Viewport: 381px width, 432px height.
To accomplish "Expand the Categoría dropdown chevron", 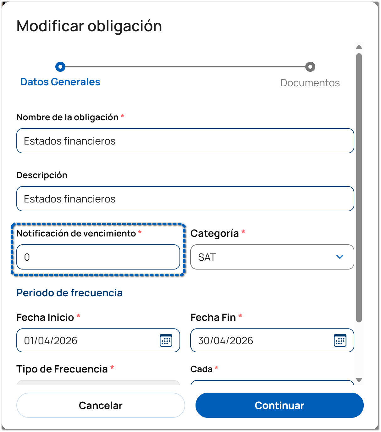I will [340, 257].
